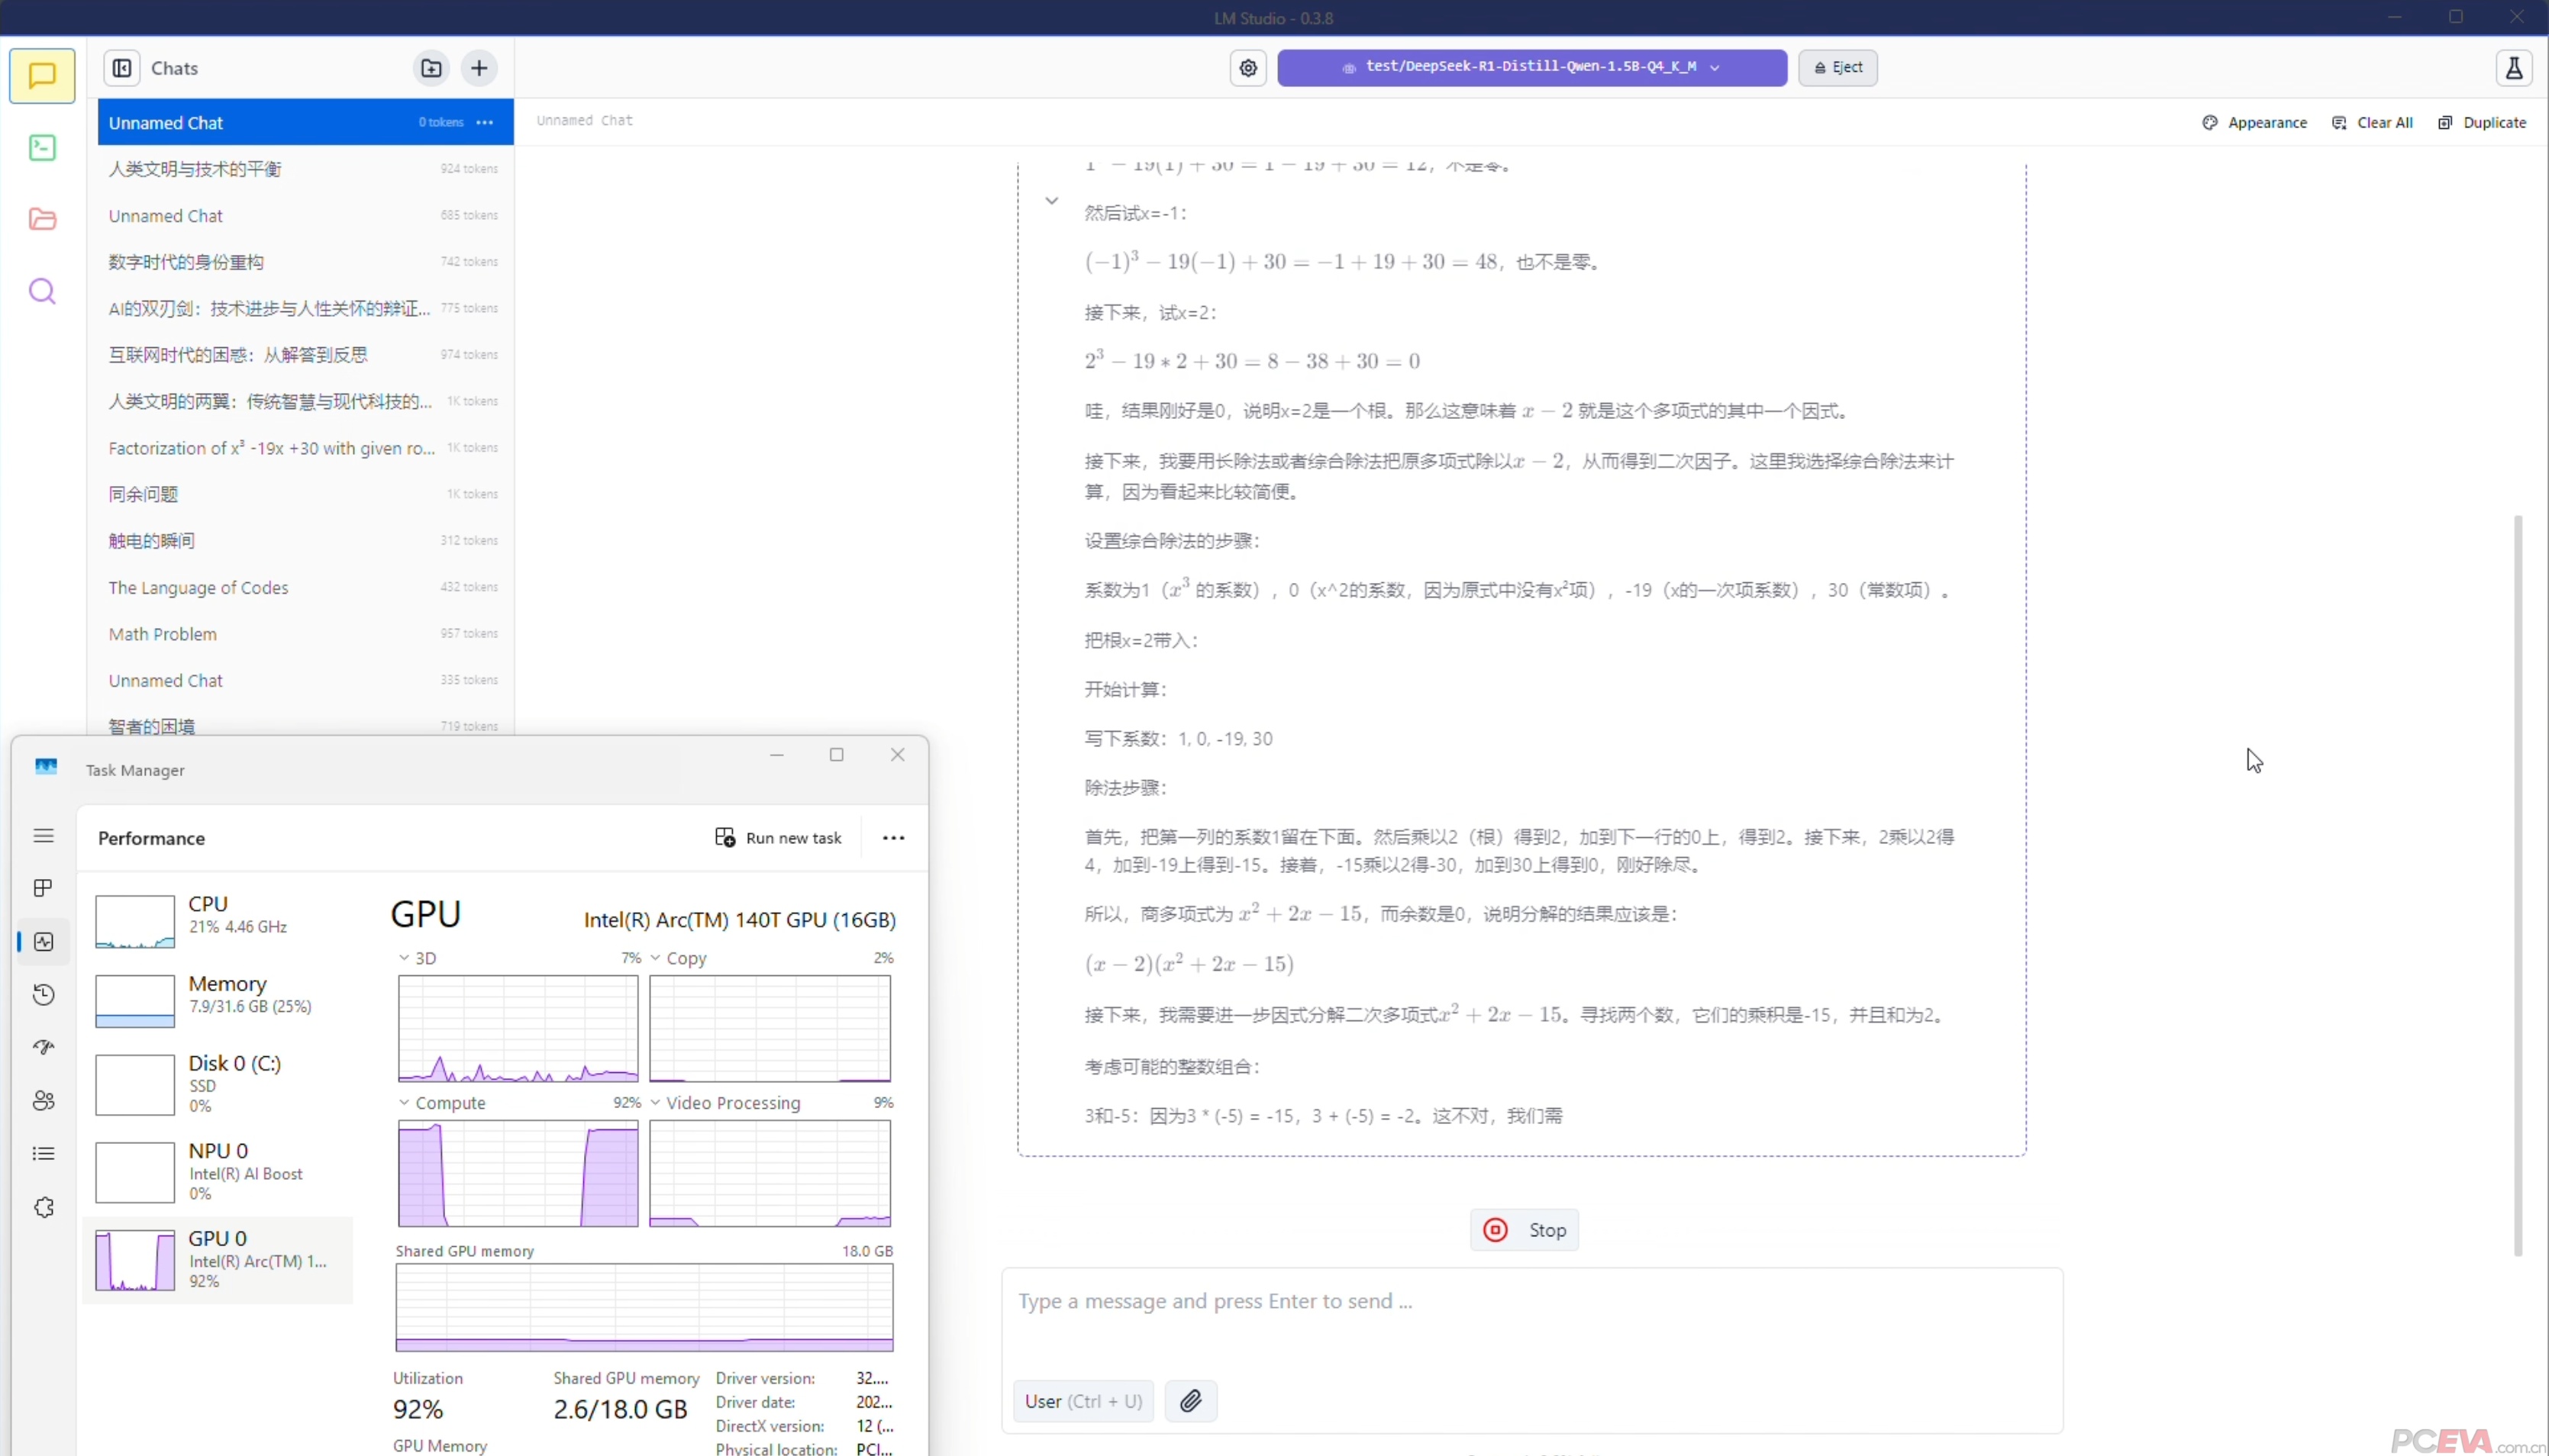Open Unnamed Chat with 685 tokens

coord(305,216)
